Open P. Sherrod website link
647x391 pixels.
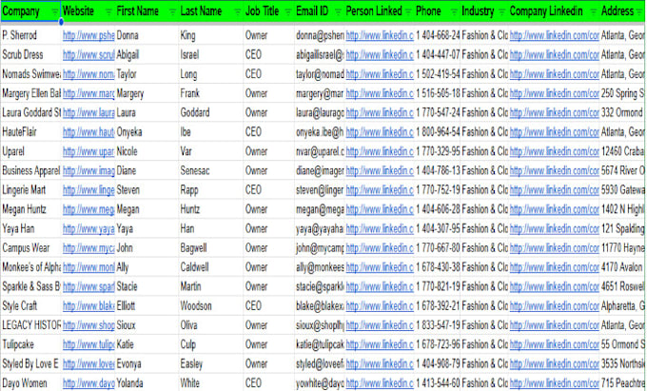[x=88, y=36]
